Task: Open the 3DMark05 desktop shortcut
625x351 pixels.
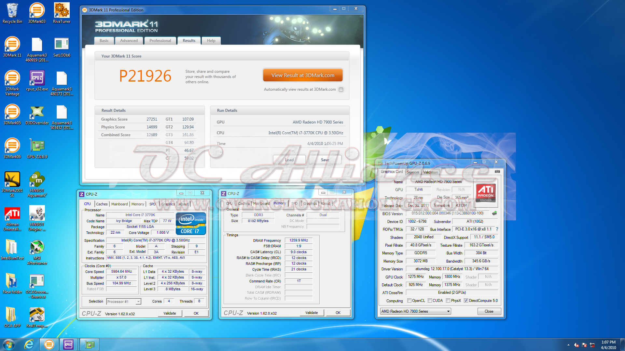Action: 12,114
